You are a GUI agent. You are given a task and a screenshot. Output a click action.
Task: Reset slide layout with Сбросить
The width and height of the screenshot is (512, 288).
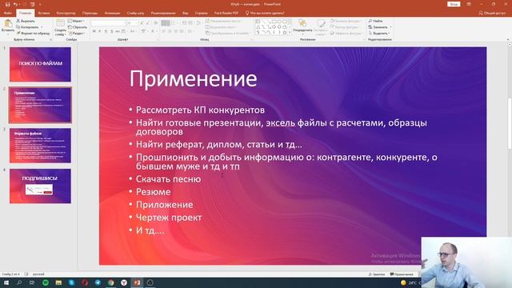(x=78, y=27)
